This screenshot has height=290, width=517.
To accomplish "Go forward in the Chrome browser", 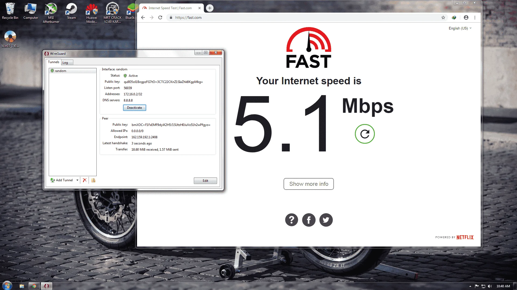I will pos(152,17).
